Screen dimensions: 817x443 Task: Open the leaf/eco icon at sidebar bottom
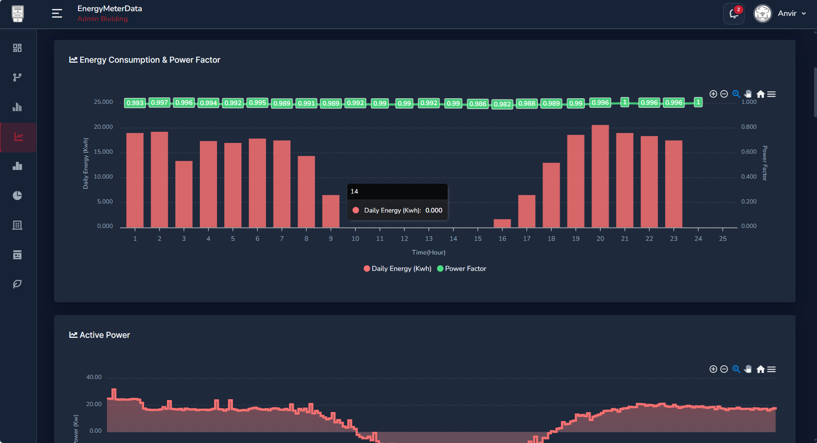point(17,283)
